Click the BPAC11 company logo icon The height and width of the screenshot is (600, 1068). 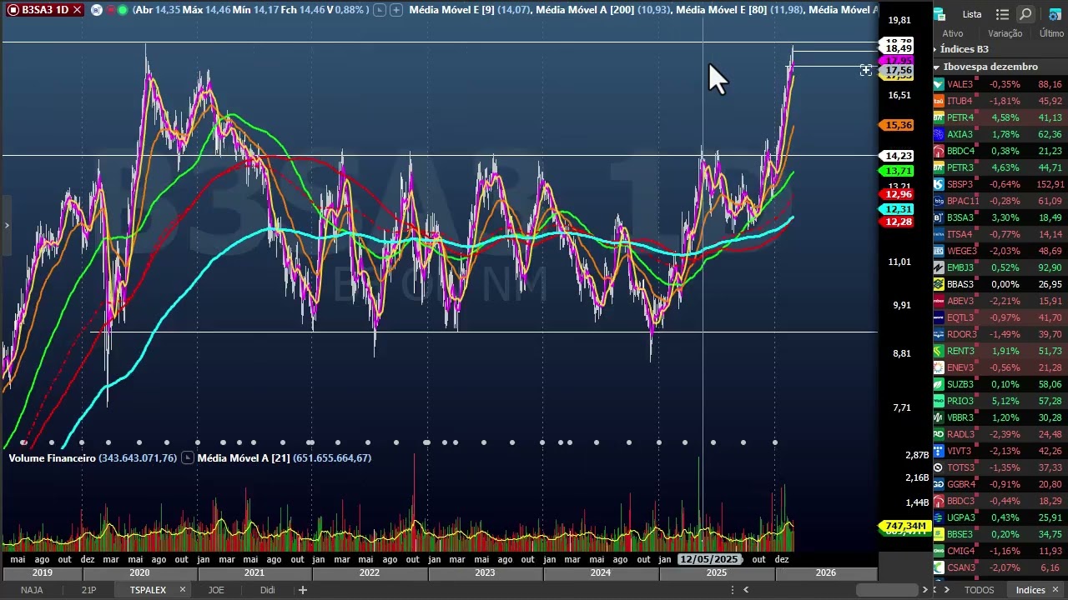[939, 201]
